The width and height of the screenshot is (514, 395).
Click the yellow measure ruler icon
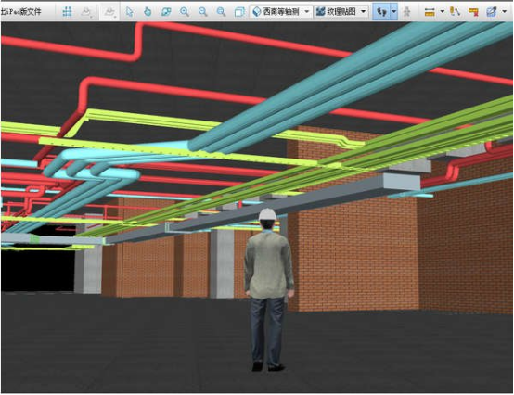coord(430,12)
